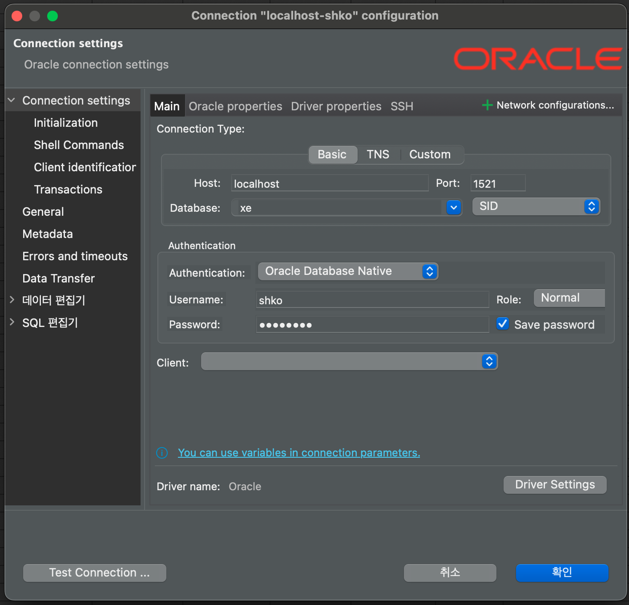Open the variables in connection parameters link
The width and height of the screenshot is (629, 605).
[299, 453]
